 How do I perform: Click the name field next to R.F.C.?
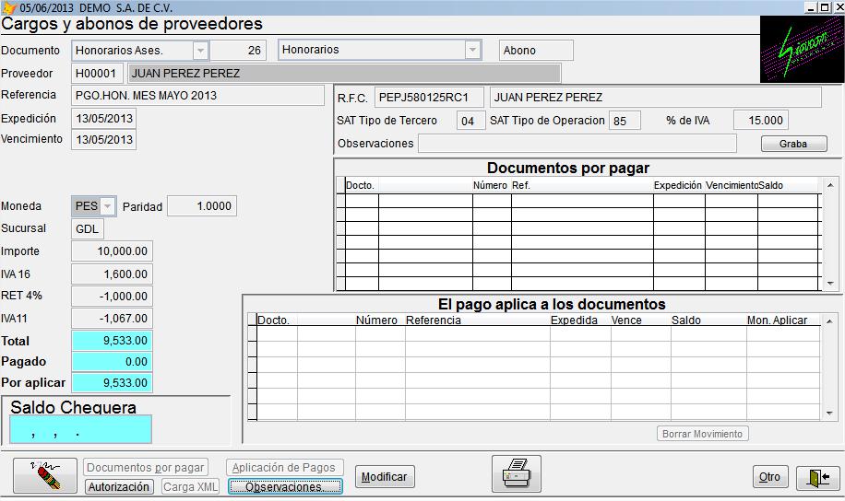pyautogui.click(x=655, y=98)
